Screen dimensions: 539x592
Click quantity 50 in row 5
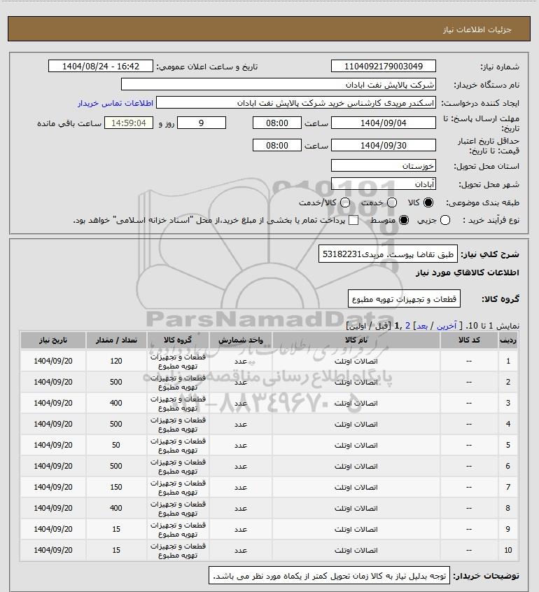click(116, 445)
